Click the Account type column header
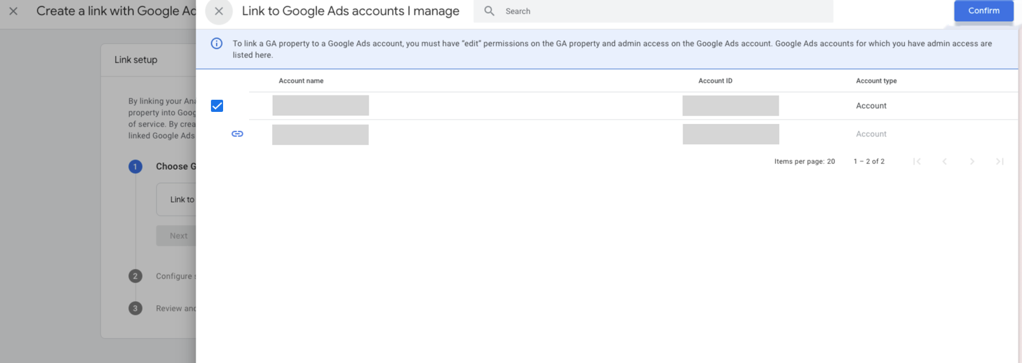This screenshot has height=363, width=1022. tap(876, 81)
